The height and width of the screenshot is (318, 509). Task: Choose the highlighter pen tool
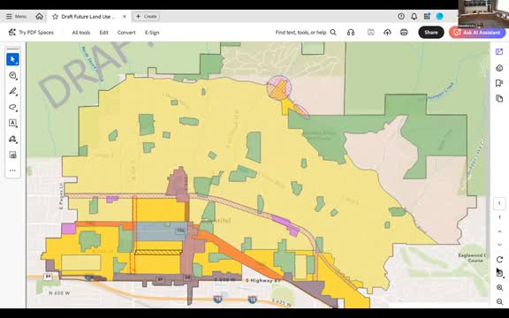pos(12,91)
